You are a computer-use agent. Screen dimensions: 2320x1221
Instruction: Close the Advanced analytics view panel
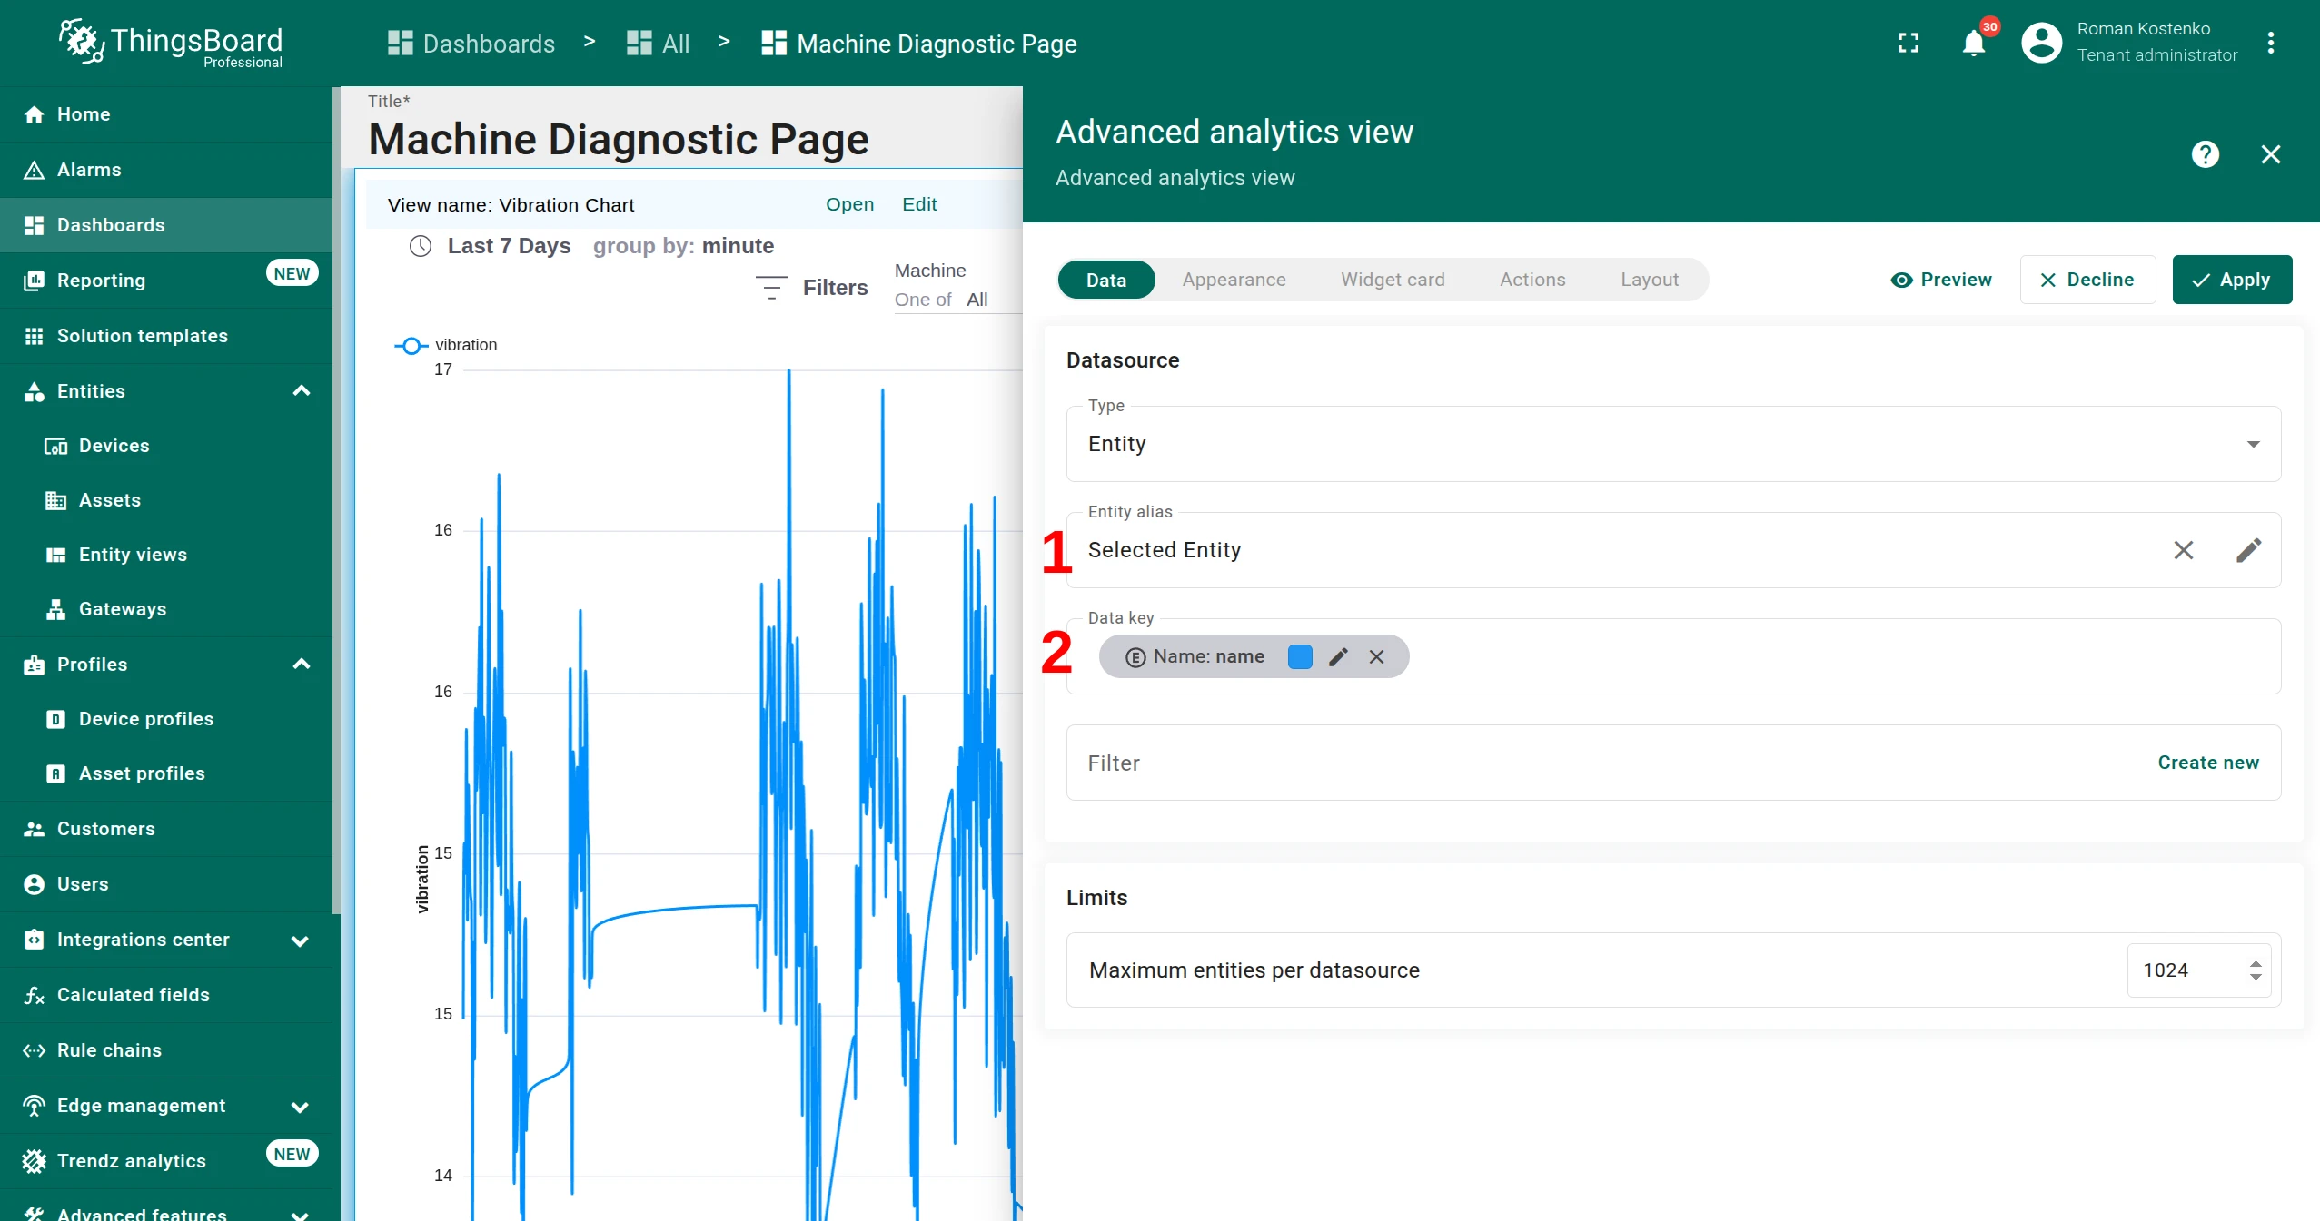(2271, 154)
